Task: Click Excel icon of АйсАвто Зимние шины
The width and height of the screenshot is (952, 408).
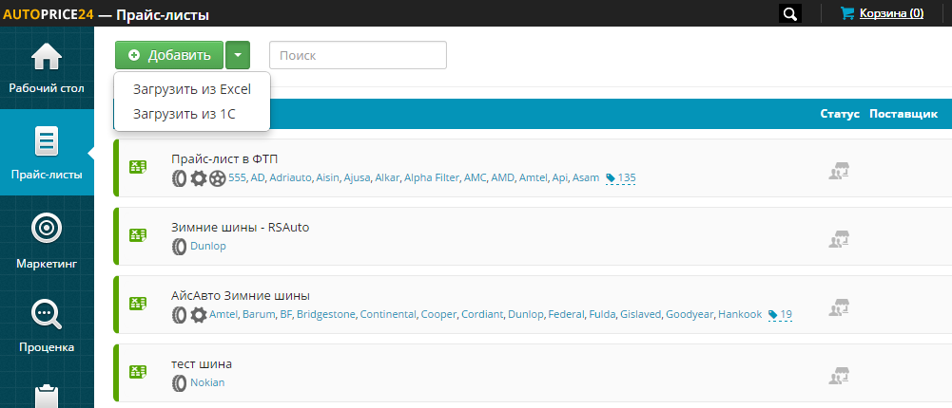Action: pyautogui.click(x=138, y=304)
